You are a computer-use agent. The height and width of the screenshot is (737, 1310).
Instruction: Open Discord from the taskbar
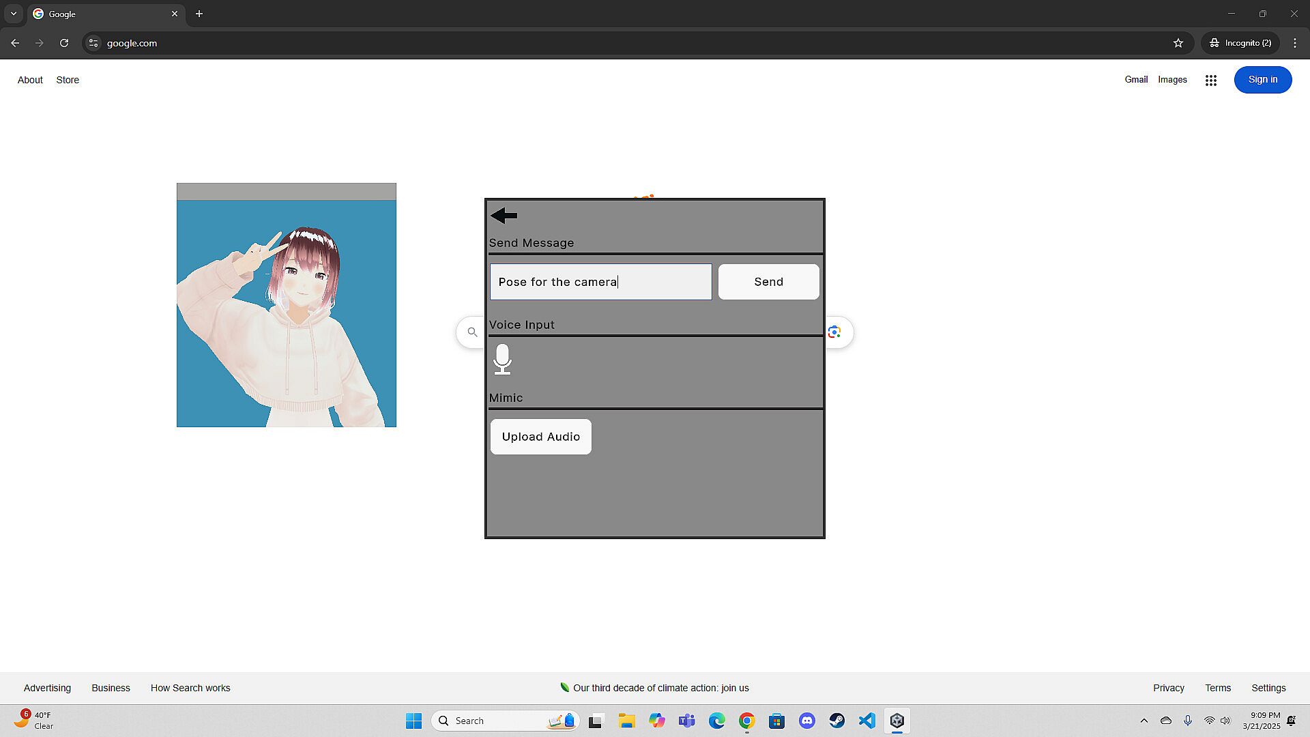tap(807, 721)
